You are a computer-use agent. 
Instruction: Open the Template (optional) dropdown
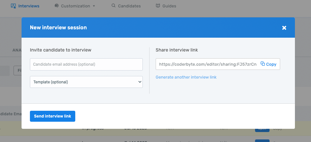pos(86,82)
